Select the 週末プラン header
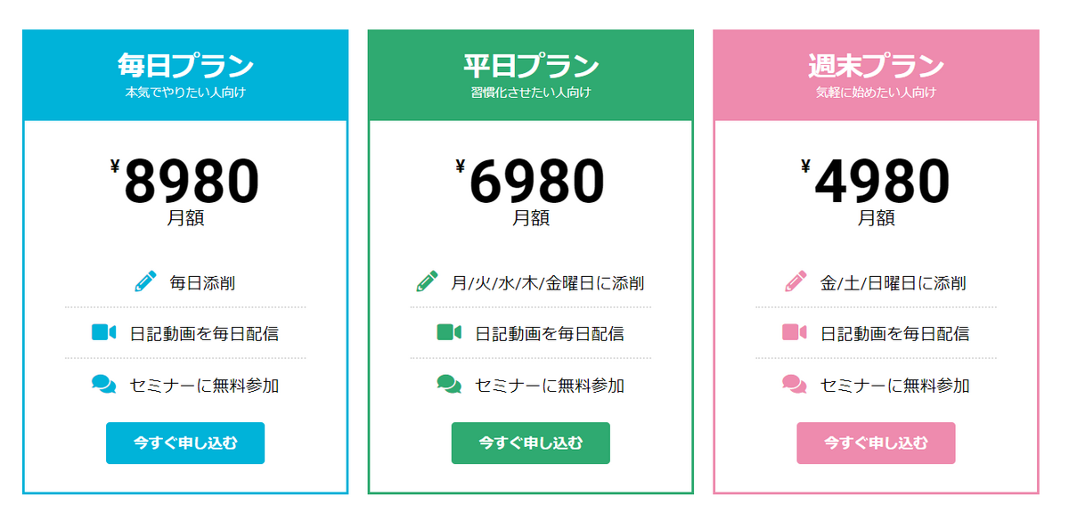 [877, 75]
